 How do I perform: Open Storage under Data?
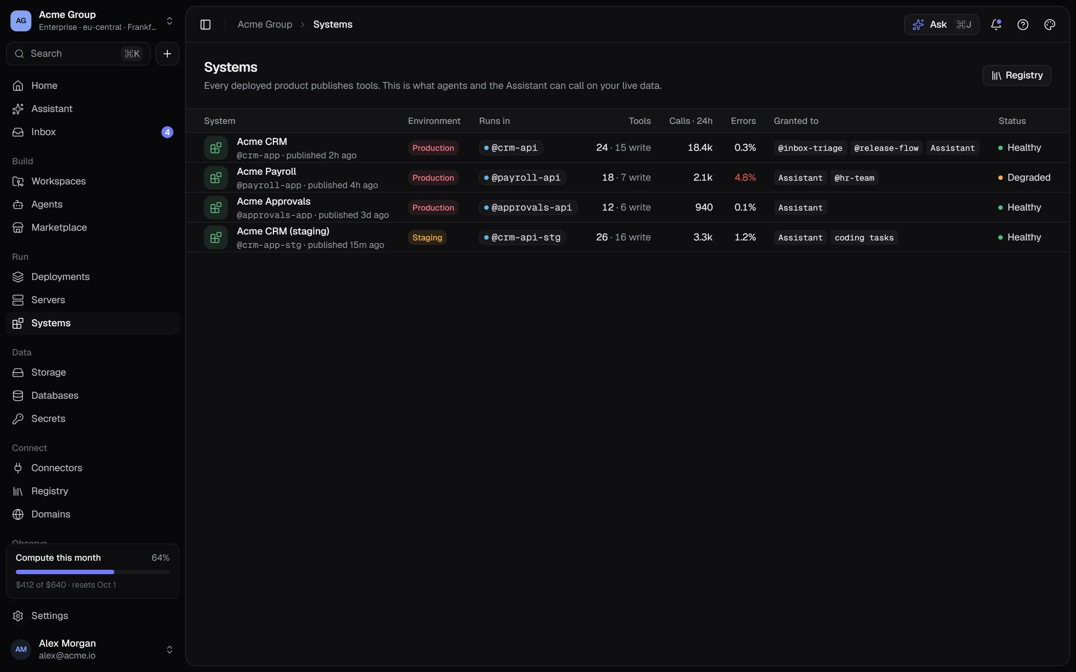pos(93,373)
